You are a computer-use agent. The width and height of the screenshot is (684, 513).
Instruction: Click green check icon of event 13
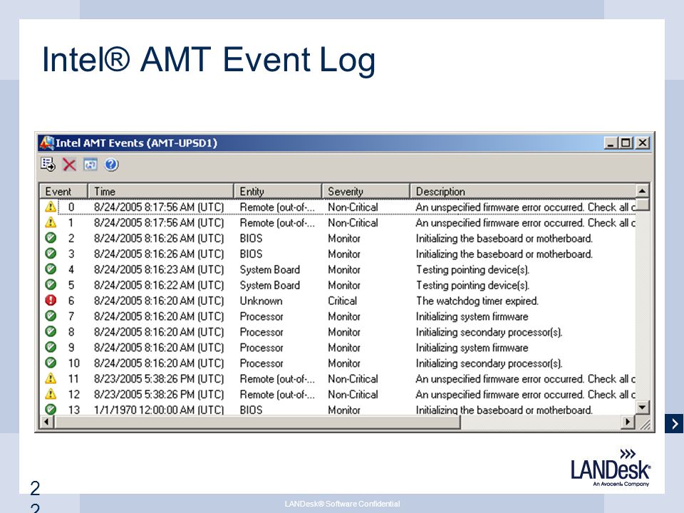click(x=51, y=409)
